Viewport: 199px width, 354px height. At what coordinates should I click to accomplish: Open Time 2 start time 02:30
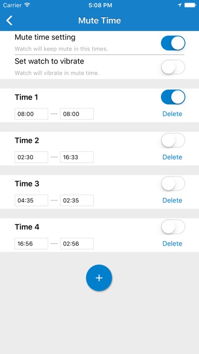tap(31, 157)
